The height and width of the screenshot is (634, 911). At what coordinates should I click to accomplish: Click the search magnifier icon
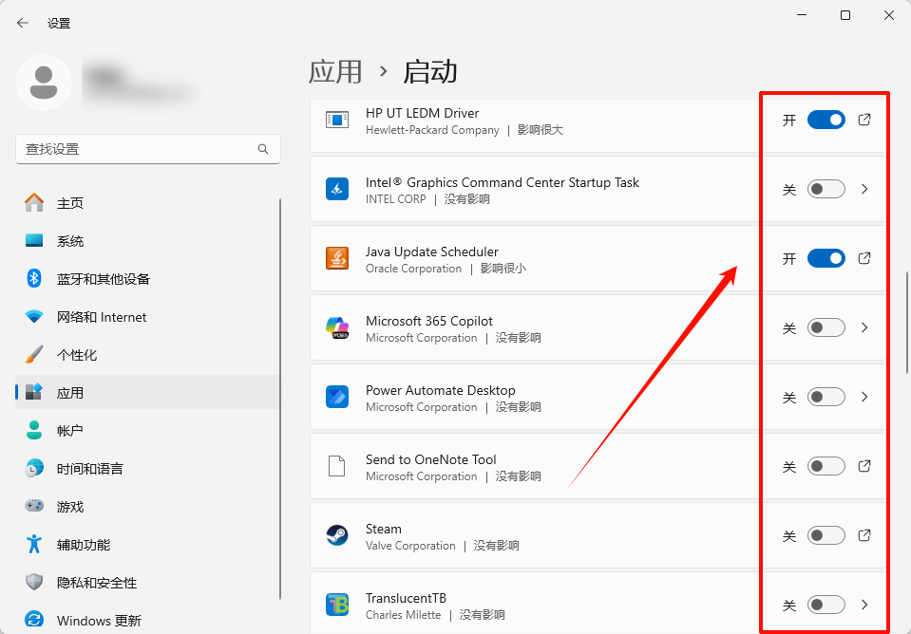click(x=263, y=149)
